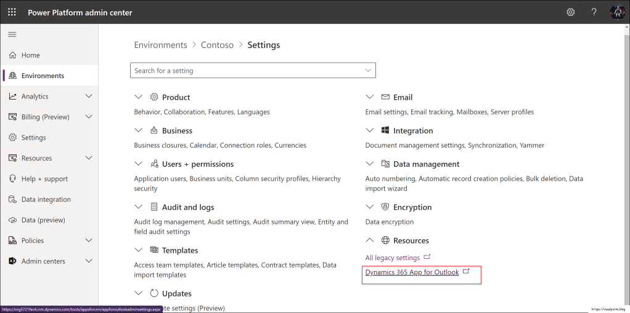Viewport: 630px width, 313px height.
Task: Collapse the Product section chevron
Action: tap(138, 97)
